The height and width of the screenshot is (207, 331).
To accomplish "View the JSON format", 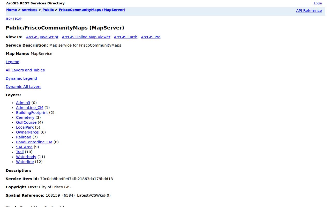I will click(9, 19).
